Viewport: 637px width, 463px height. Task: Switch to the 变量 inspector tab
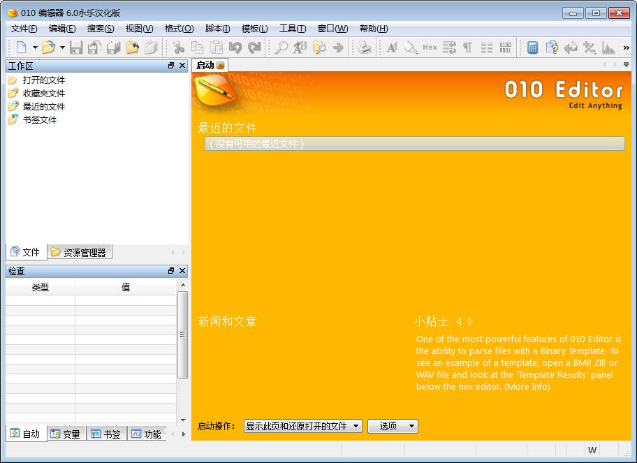click(66, 434)
